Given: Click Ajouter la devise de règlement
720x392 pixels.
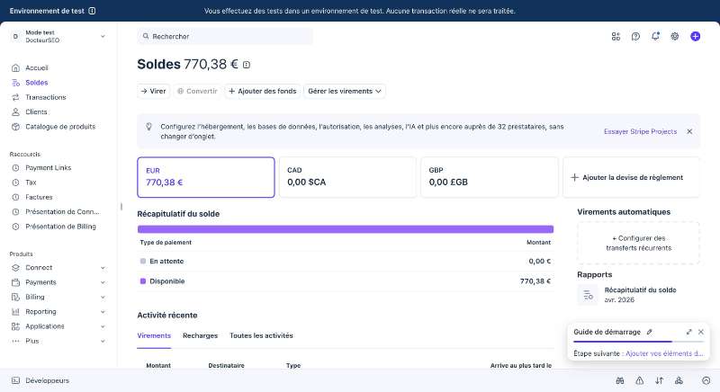Looking at the screenshot, I should [x=632, y=177].
